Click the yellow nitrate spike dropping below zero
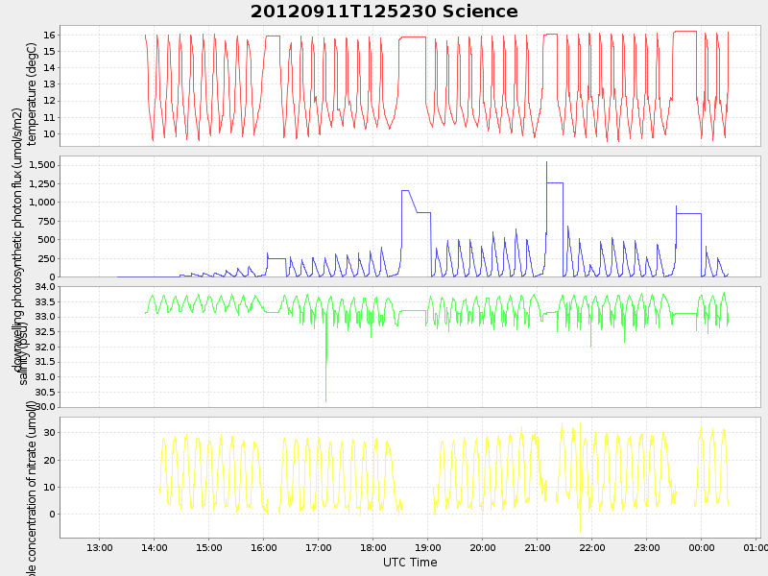This screenshot has width=768, height=576. click(x=580, y=528)
